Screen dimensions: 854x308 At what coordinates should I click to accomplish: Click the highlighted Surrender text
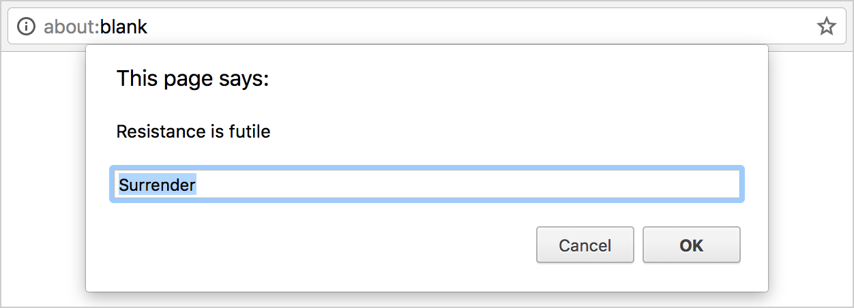158,185
